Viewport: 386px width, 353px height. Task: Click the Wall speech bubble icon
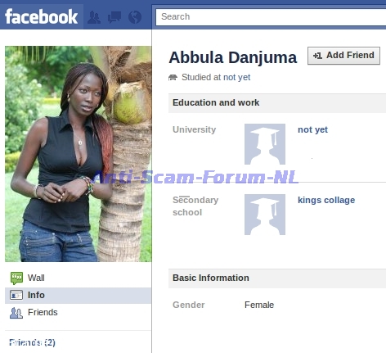[x=16, y=278]
